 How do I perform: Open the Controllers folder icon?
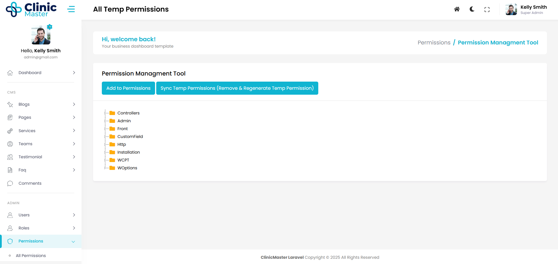pos(112,113)
